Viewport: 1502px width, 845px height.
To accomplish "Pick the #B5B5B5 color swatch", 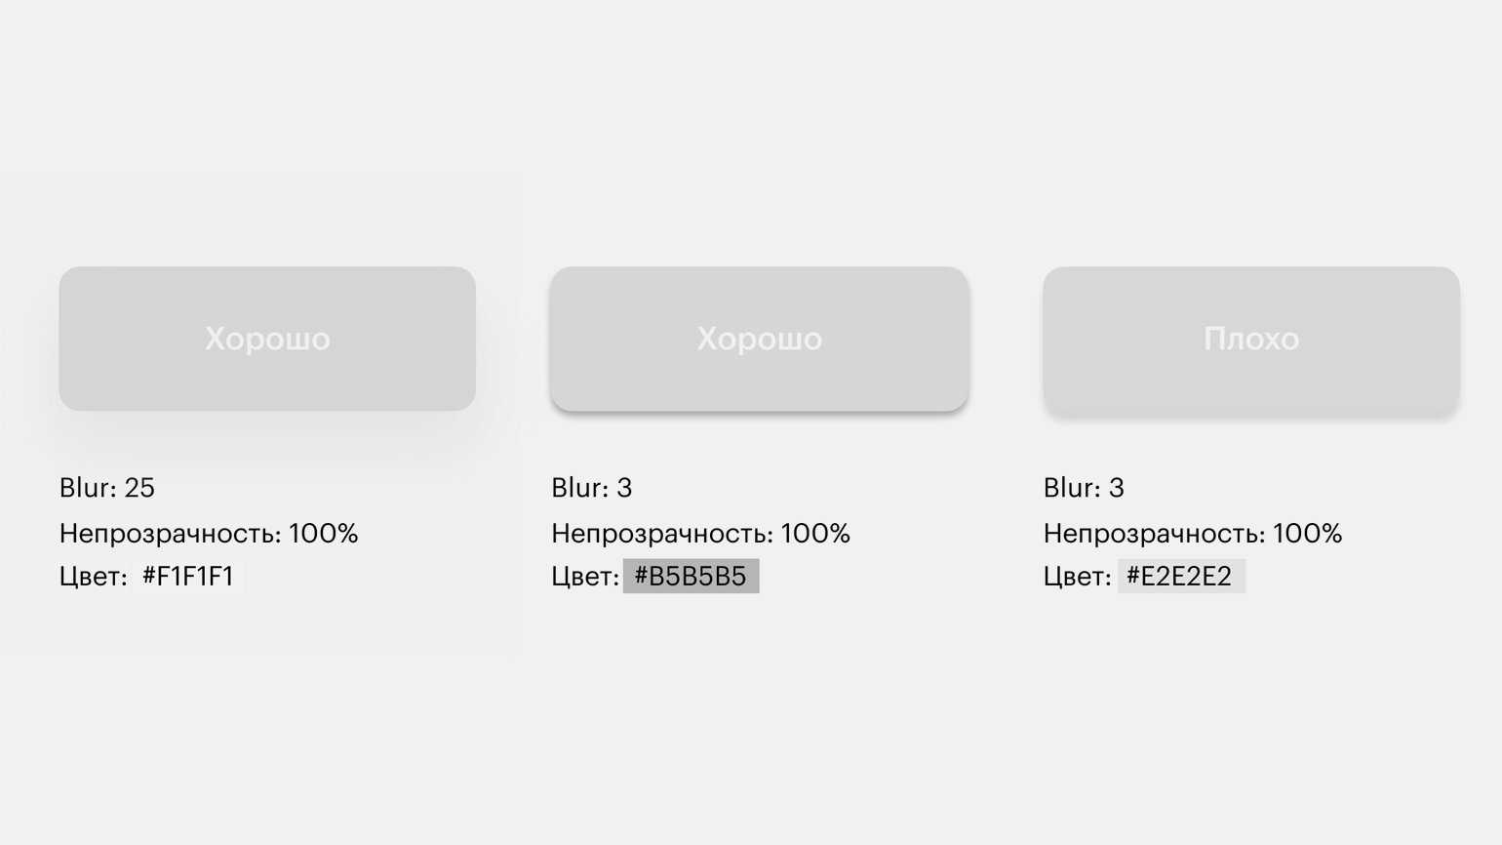I will tap(691, 577).
